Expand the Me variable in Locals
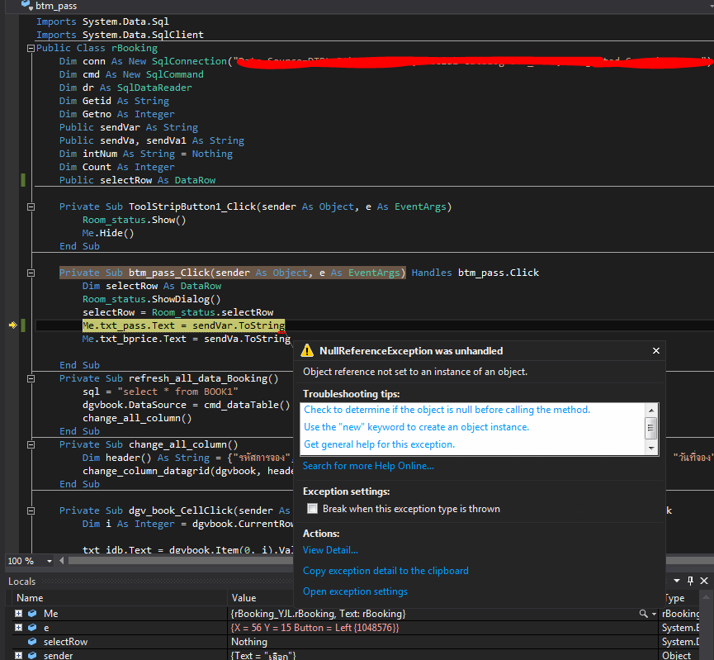The image size is (714, 660). 19,614
